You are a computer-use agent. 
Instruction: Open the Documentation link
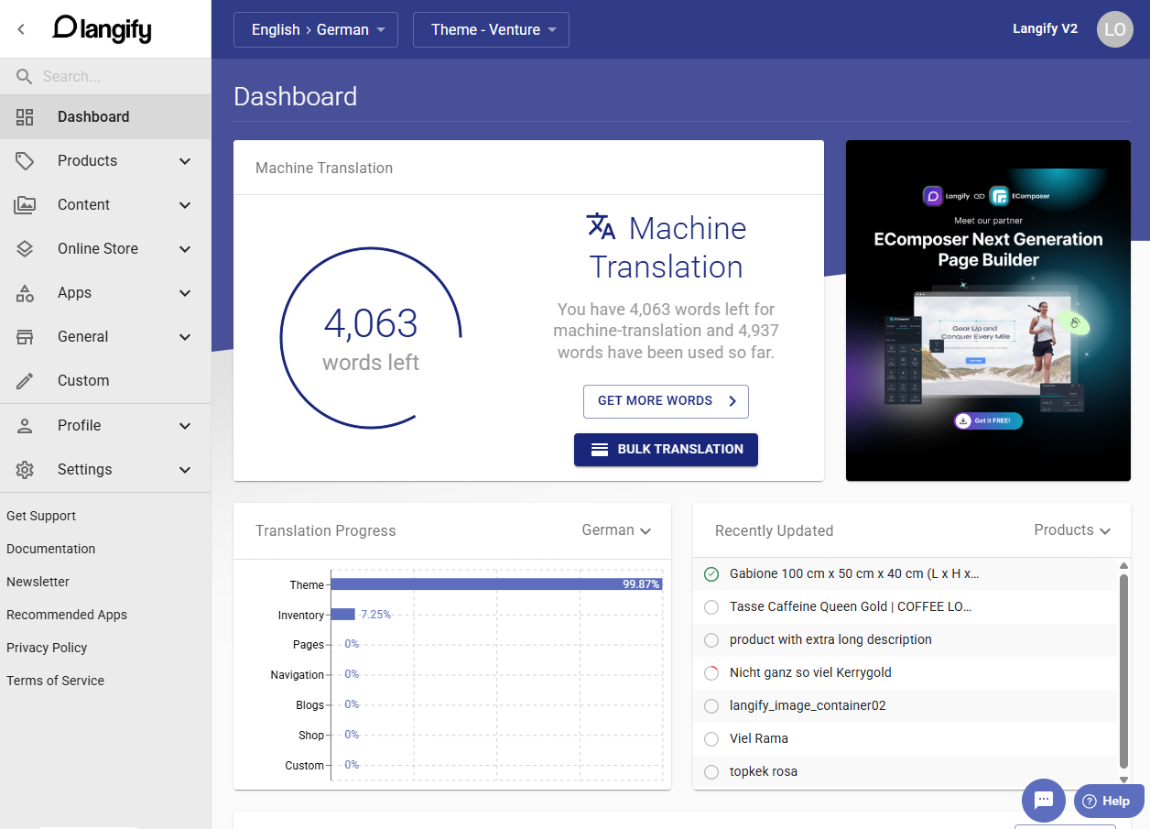tap(51, 549)
